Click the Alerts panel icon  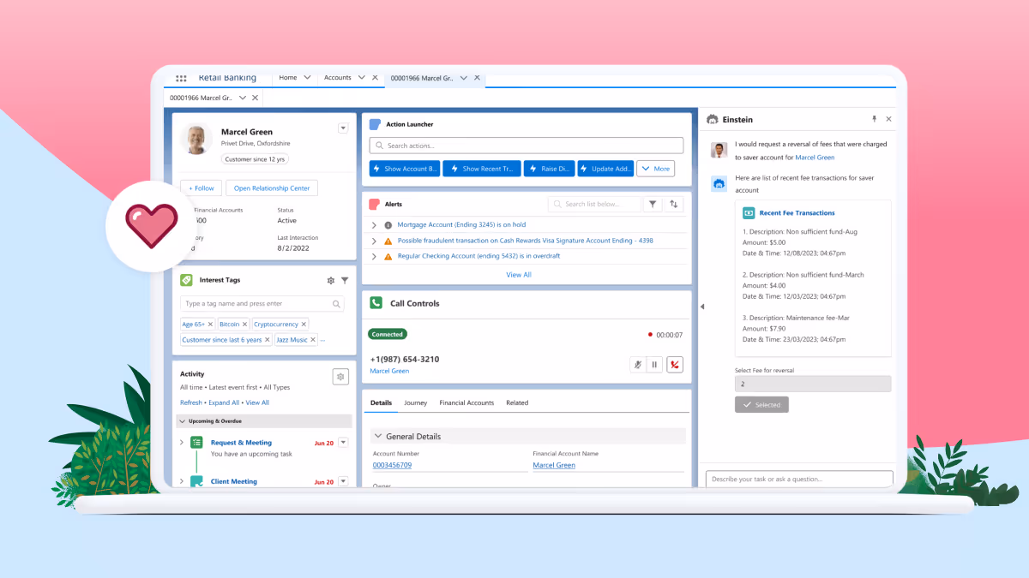(375, 204)
